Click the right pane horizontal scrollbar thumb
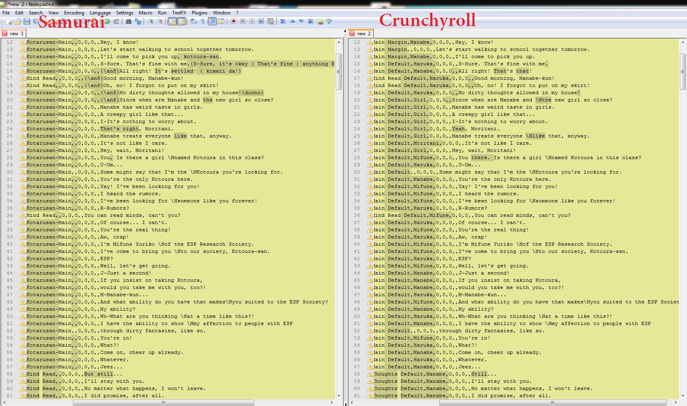Viewport: 687px width, 406px height. pyautogui.click(x=552, y=402)
